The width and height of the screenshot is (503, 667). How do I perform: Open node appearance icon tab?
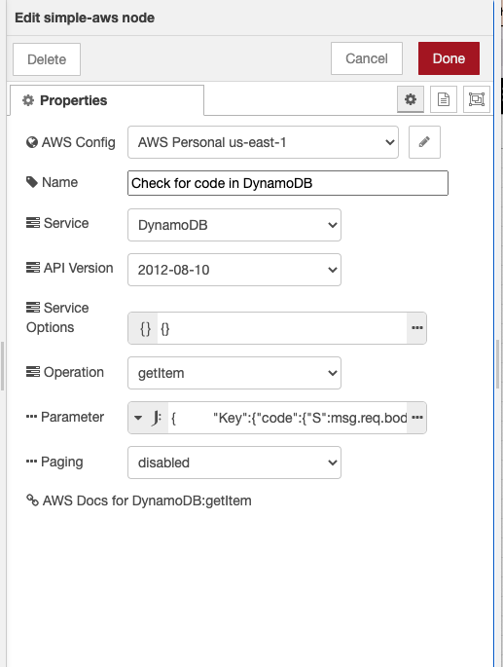476,99
